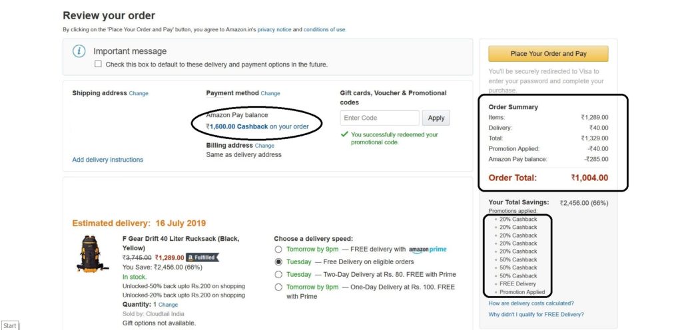Check the default delivery and payment options box
The image size is (682, 330).
pyautogui.click(x=99, y=65)
